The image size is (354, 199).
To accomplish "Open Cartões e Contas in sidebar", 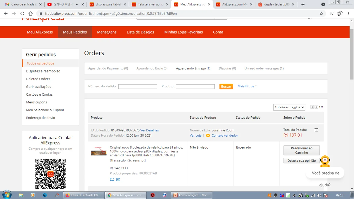I will pos(39,95).
